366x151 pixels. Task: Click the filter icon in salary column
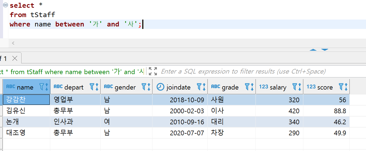tap(295, 87)
